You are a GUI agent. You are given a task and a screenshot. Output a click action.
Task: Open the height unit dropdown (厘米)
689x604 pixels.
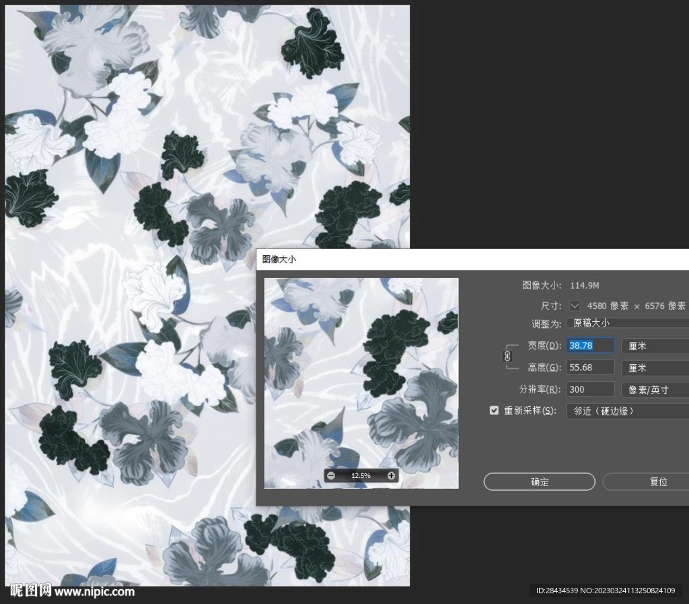point(654,368)
